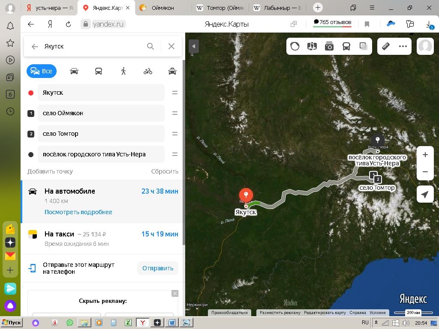Grab reorder handle for Якутск row
Viewport: 439px width, 329px height.
coord(175,93)
